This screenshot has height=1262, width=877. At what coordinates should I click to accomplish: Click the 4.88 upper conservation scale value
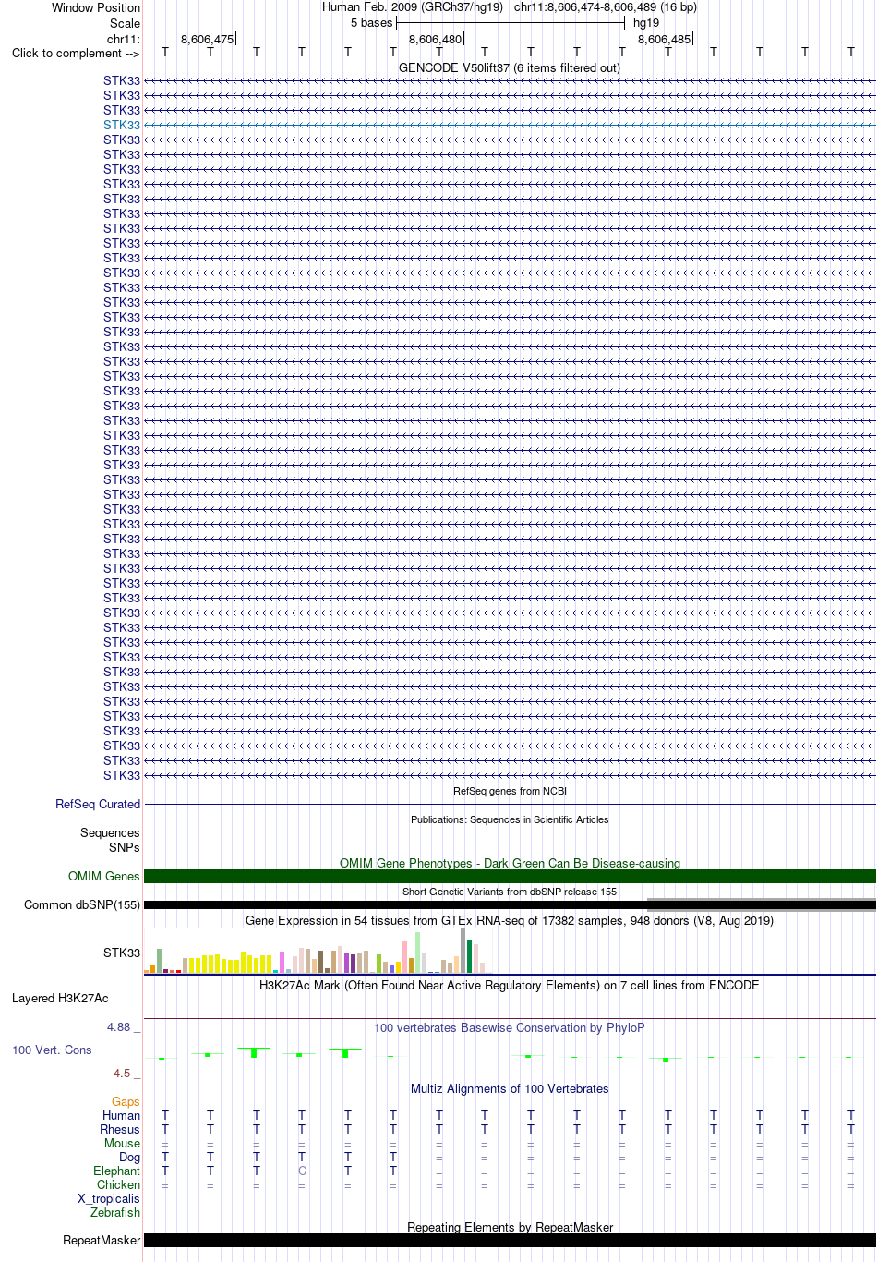tap(119, 1027)
